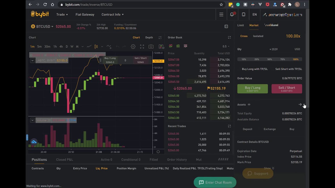Viewport: 335px width, 188px height.
Task: Click the fullscreen chart arrows icon
Action: 142,46
